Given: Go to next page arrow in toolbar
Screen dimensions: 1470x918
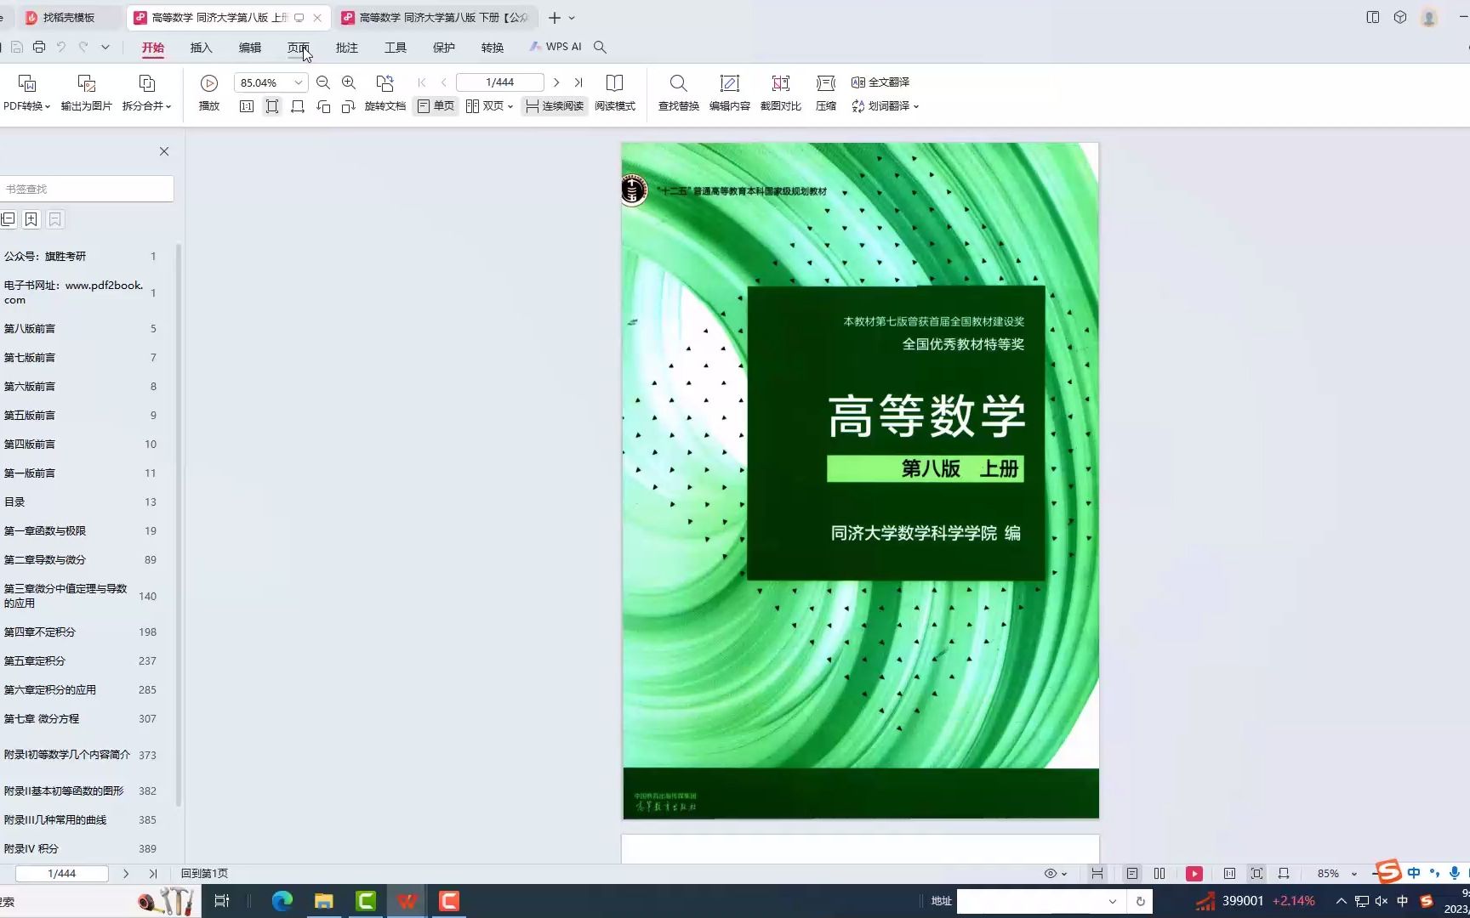Looking at the screenshot, I should tap(556, 82).
